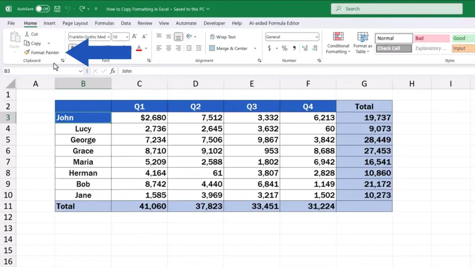Image resolution: width=475 pixels, height=267 pixels.
Task: Open the Name Box dropdown arrow
Action: click(80, 71)
